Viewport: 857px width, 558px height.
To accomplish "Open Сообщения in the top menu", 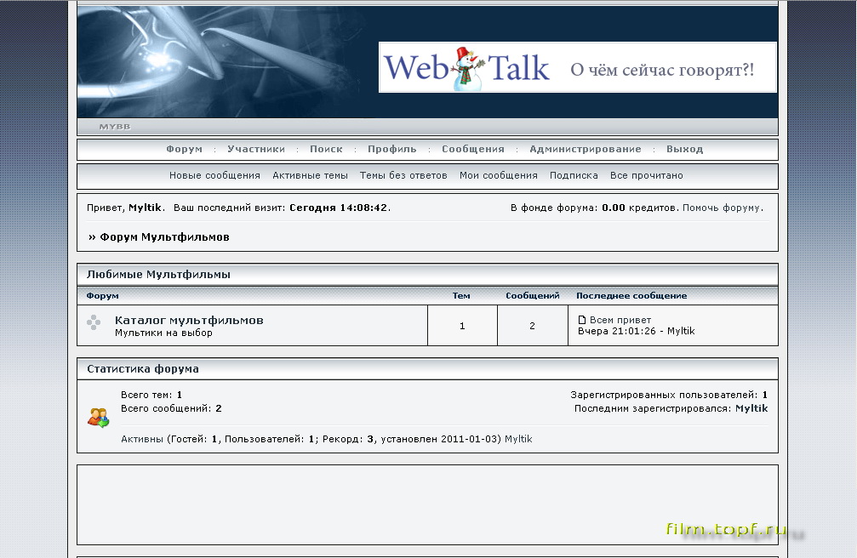I will point(473,149).
